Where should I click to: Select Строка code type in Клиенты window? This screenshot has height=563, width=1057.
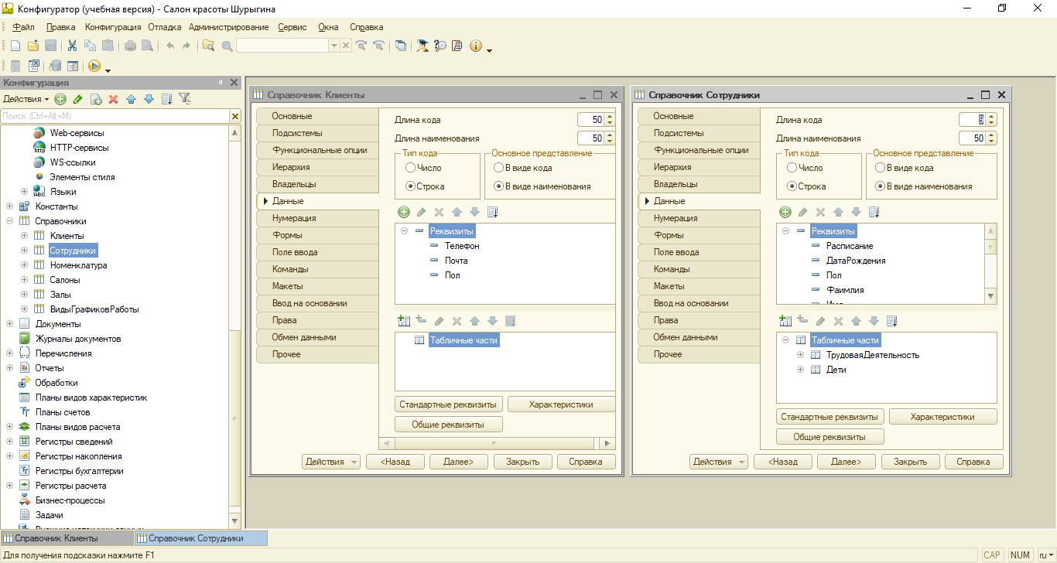pos(410,186)
